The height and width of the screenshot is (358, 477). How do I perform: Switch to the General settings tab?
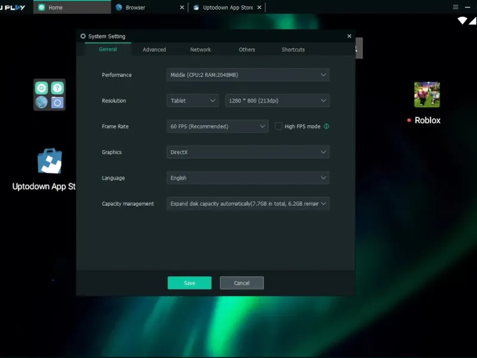108,50
